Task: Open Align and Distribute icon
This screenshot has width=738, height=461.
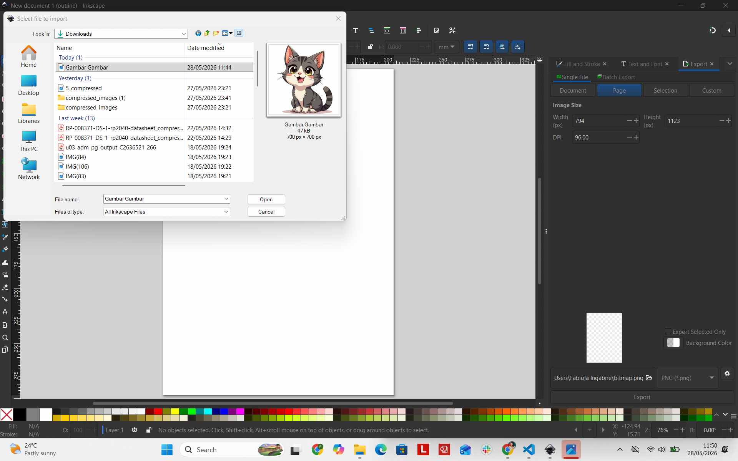Action: click(x=419, y=30)
